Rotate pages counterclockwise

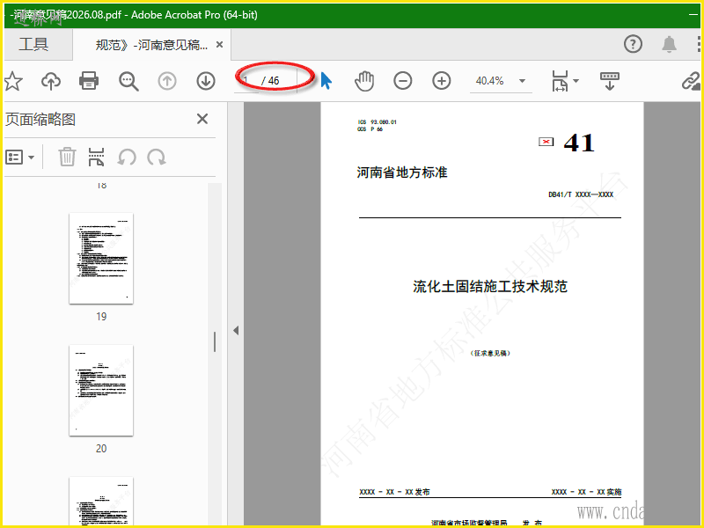(x=127, y=158)
